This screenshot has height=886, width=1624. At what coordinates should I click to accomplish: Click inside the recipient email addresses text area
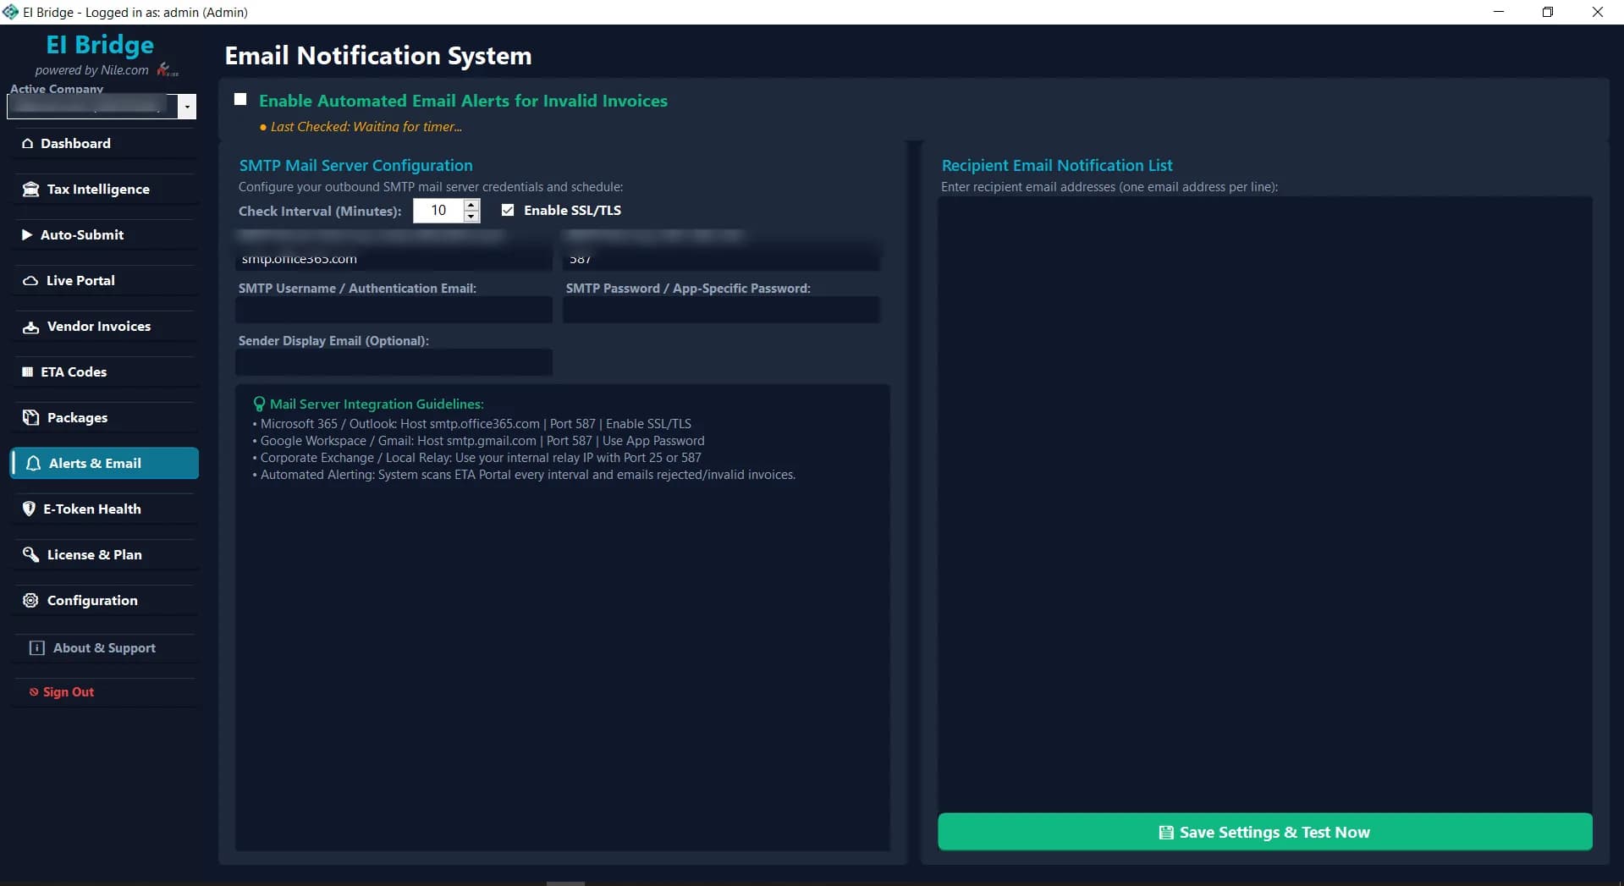click(1265, 504)
